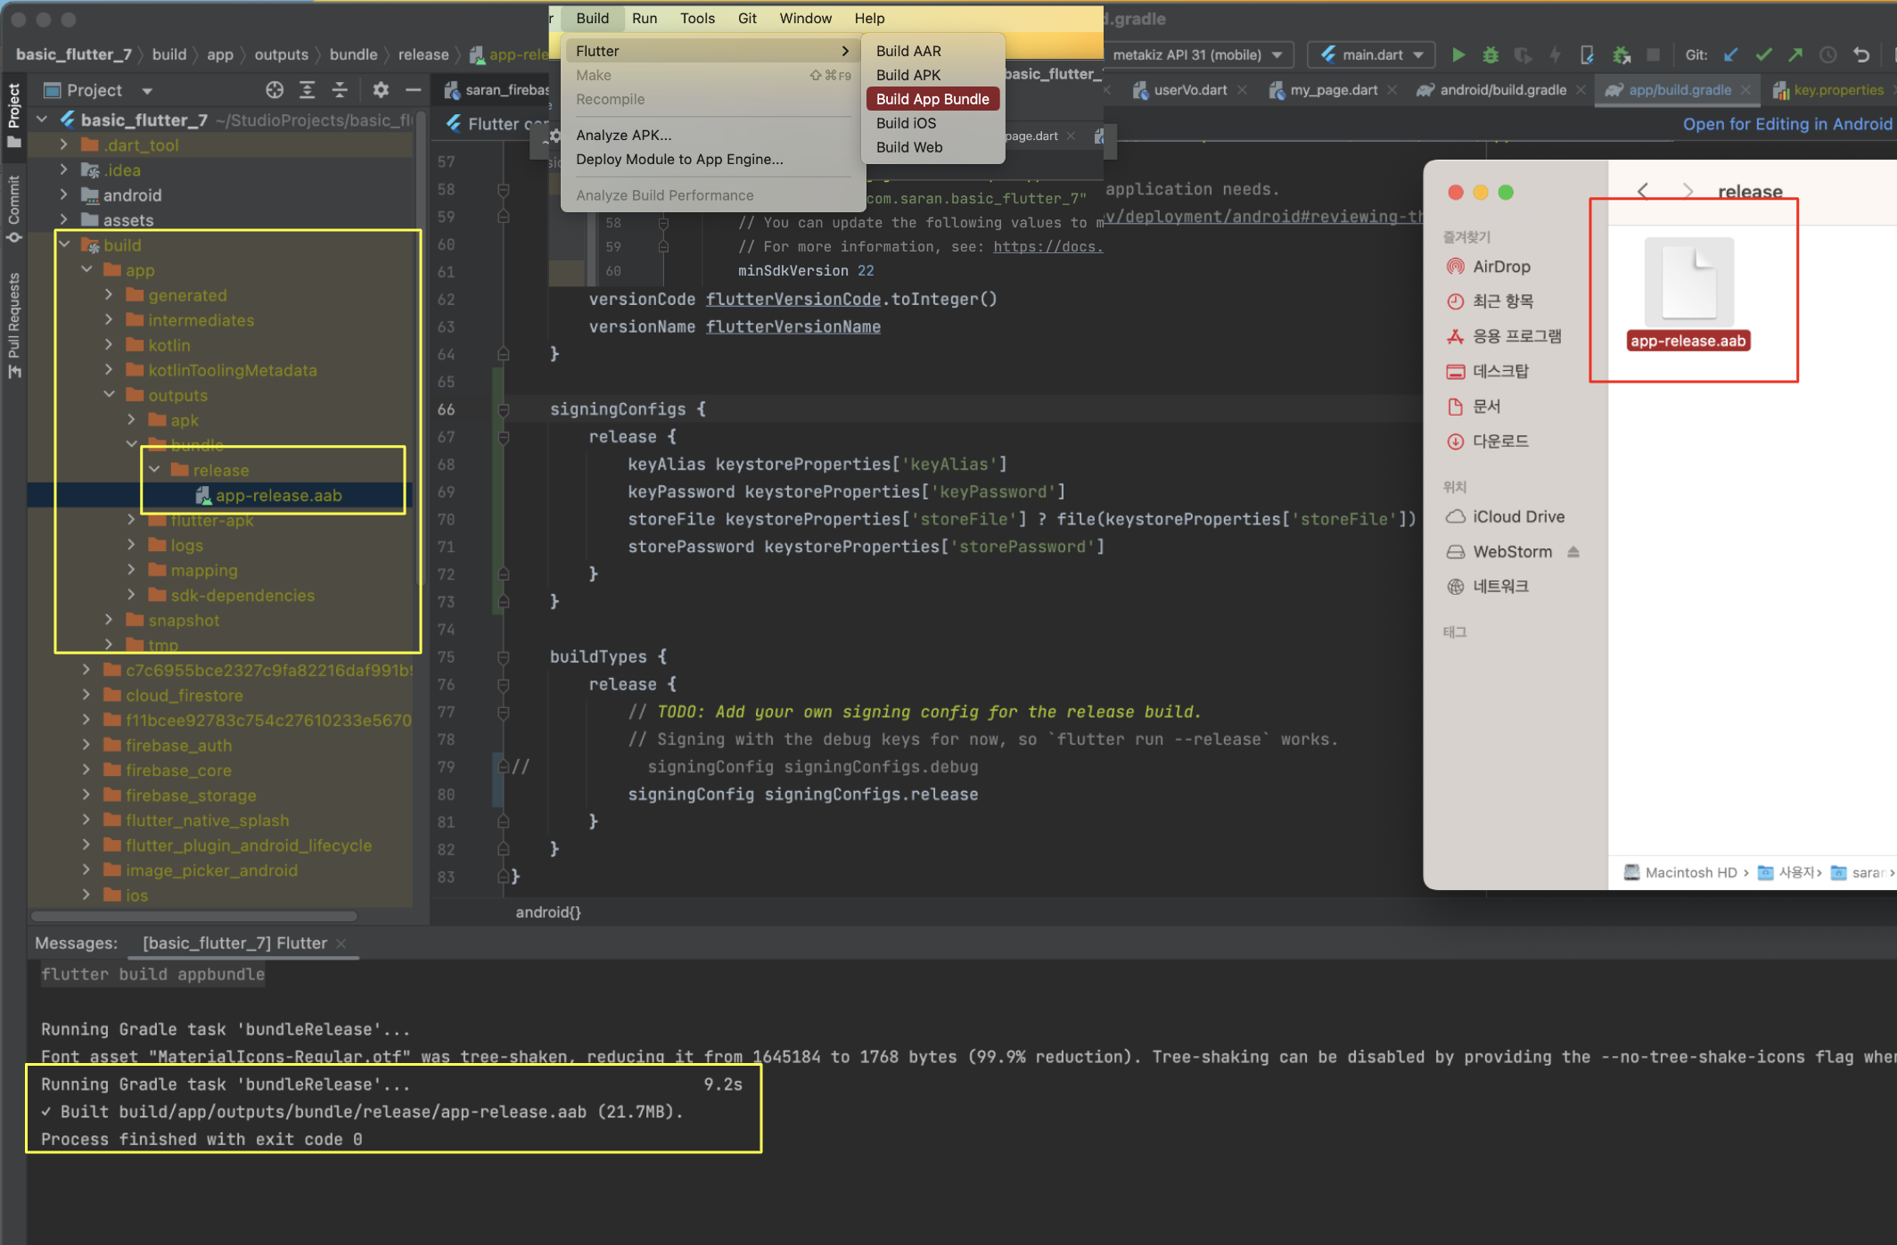Click the select opened file target icon
This screenshot has width=1897, height=1245.
[x=275, y=90]
